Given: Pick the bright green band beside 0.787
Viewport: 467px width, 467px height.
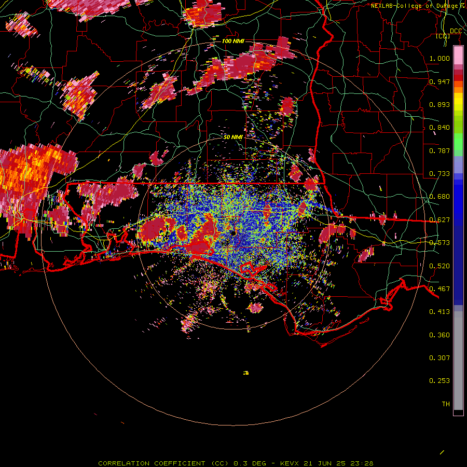Looking at the screenshot, I should click(x=458, y=142).
